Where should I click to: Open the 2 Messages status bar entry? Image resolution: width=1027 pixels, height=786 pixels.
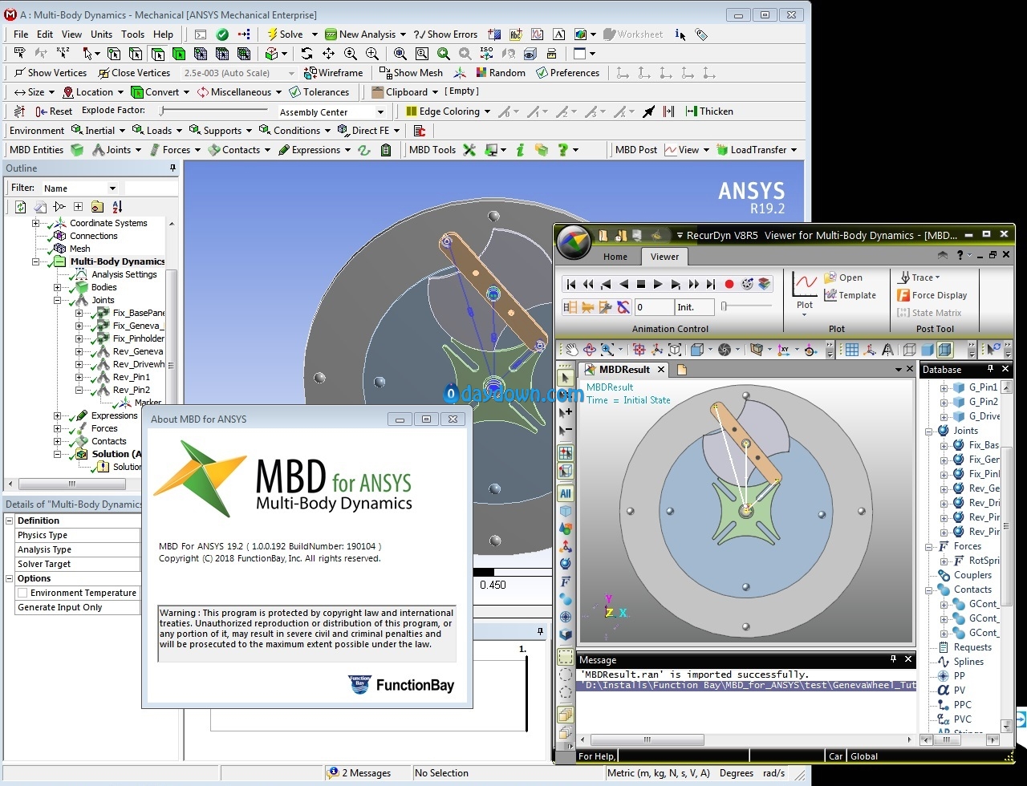359,773
